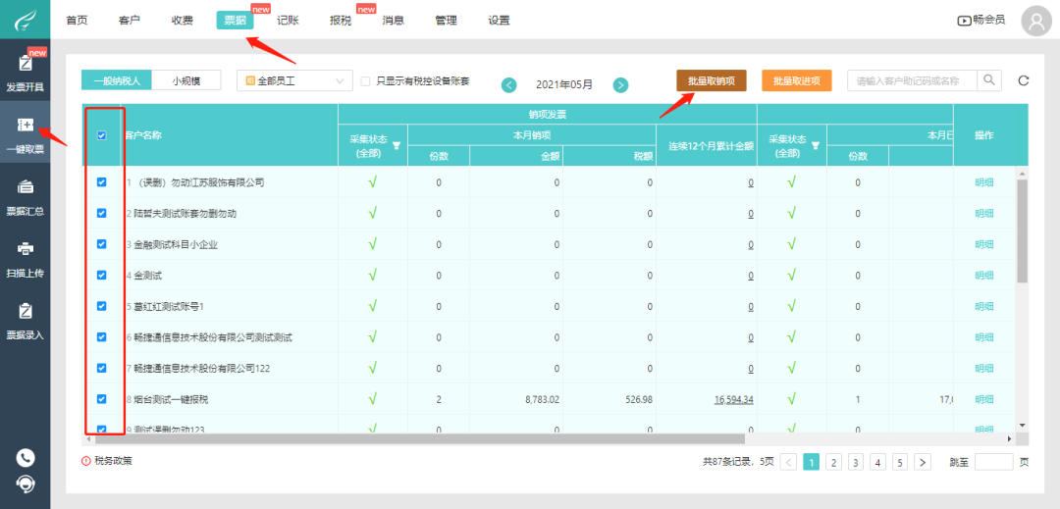Focus the 跳至 page number input
This screenshot has width=1060, height=509.
point(993,463)
